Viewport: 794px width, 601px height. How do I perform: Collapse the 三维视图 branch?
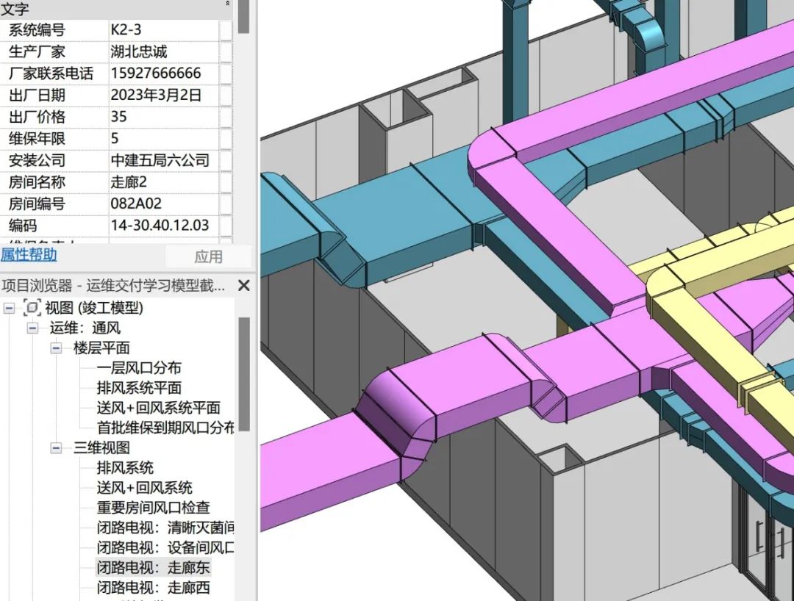pyautogui.click(x=56, y=448)
